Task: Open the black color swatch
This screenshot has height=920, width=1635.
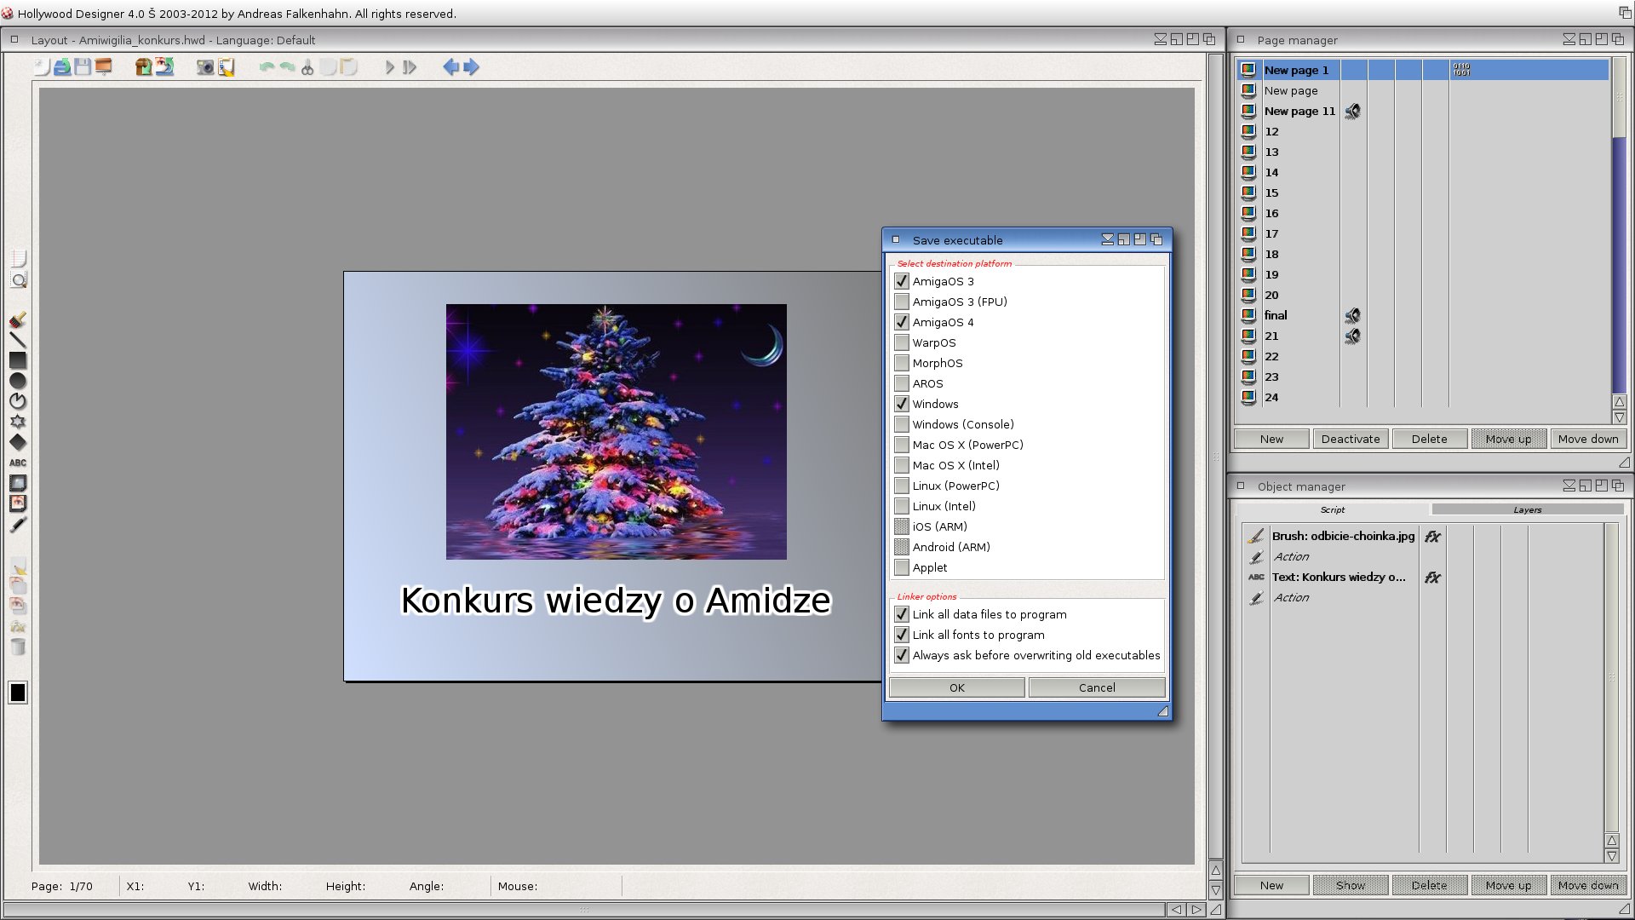Action: click(x=18, y=693)
